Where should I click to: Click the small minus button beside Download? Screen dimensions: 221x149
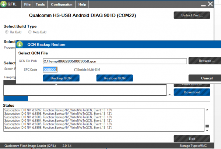click(169, 95)
